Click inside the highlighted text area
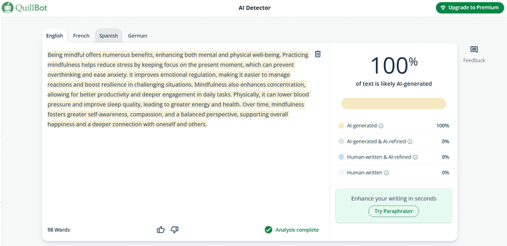507x246 pixels. coord(178,89)
